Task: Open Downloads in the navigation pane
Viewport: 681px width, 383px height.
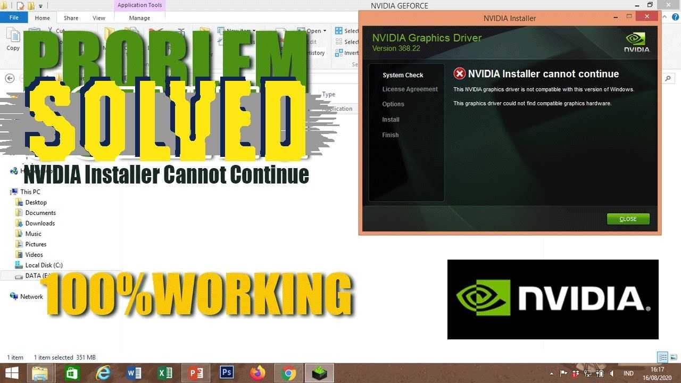Action: (x=40, y=223)
